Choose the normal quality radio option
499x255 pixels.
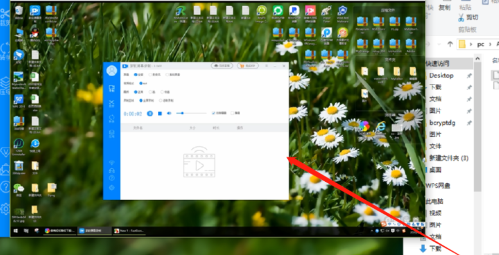136,92
